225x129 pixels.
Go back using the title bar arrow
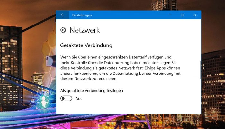click(63, 15)
